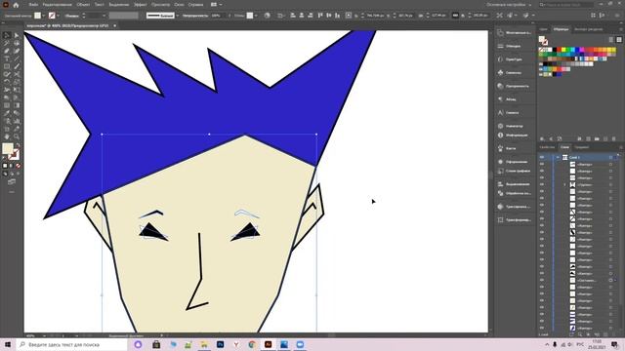Select the Hand tool
This screenshot has width=625, height=351.
click(7, 136)
